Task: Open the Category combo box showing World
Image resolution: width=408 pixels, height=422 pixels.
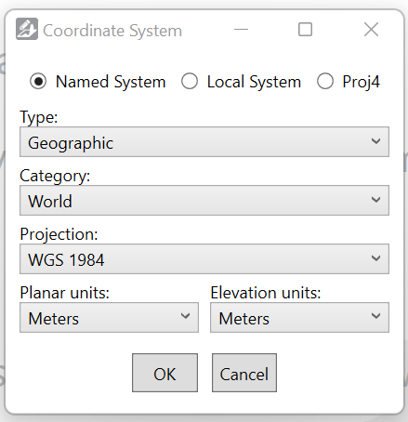Action: click(204, 201)
